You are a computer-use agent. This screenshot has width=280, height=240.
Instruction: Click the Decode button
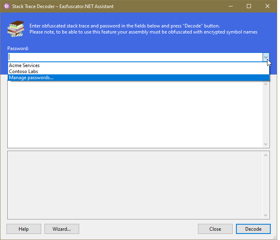click(253, 229)
